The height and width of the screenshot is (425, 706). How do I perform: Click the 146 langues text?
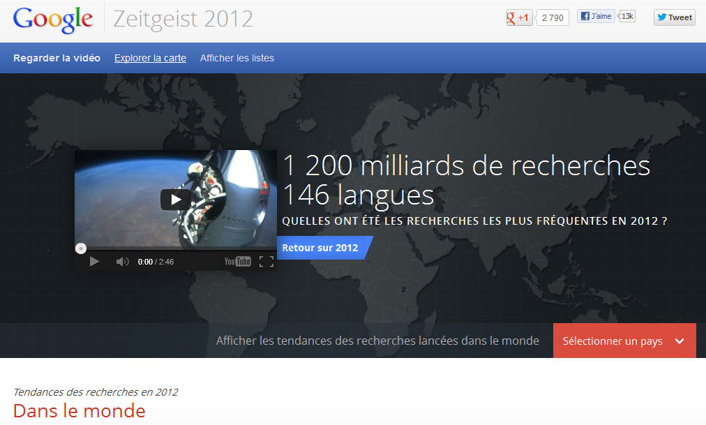point(359,195)
